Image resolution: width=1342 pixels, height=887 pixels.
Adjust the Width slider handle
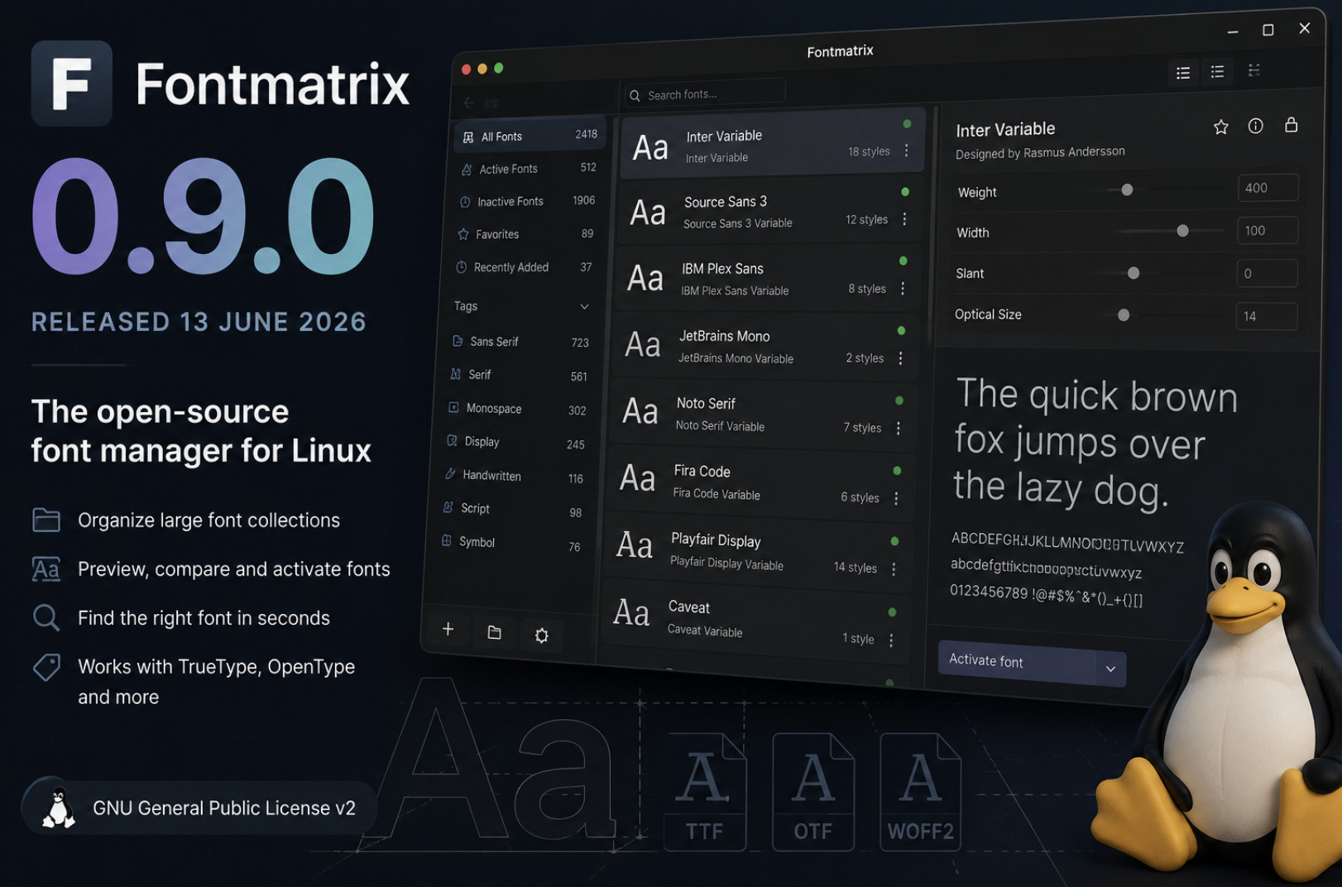[1183, 231]
